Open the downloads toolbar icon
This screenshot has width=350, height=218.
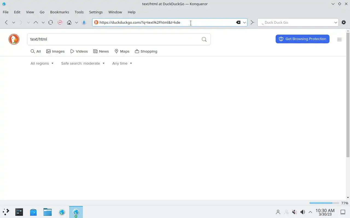coord(84,22)
